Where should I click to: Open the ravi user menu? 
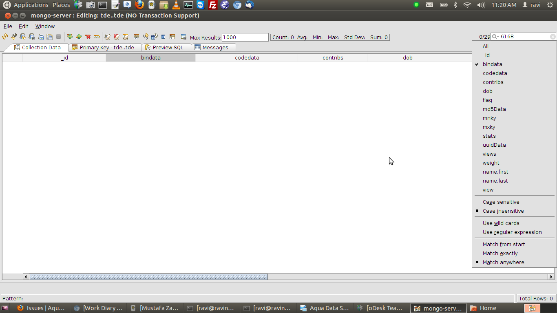(x=532, y=5)
